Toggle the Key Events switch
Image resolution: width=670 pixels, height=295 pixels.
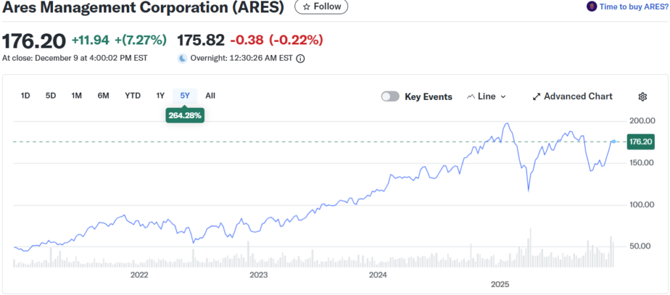point(390,97)
